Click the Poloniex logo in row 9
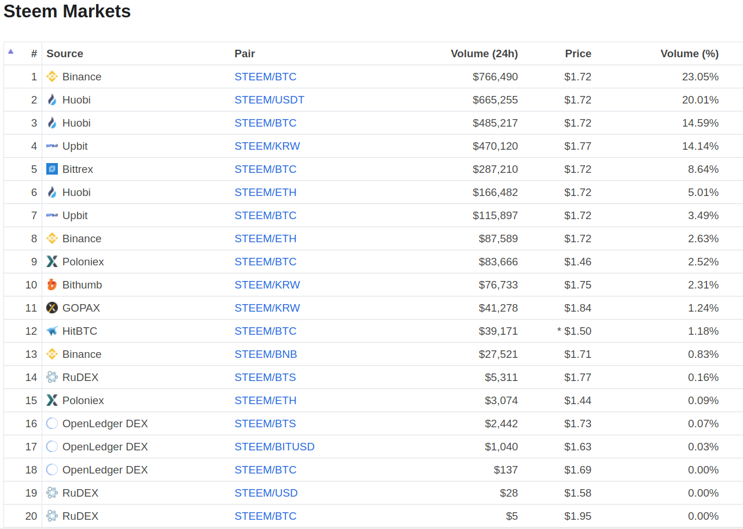This screenshot has width=743, height=529. point(52,261)
